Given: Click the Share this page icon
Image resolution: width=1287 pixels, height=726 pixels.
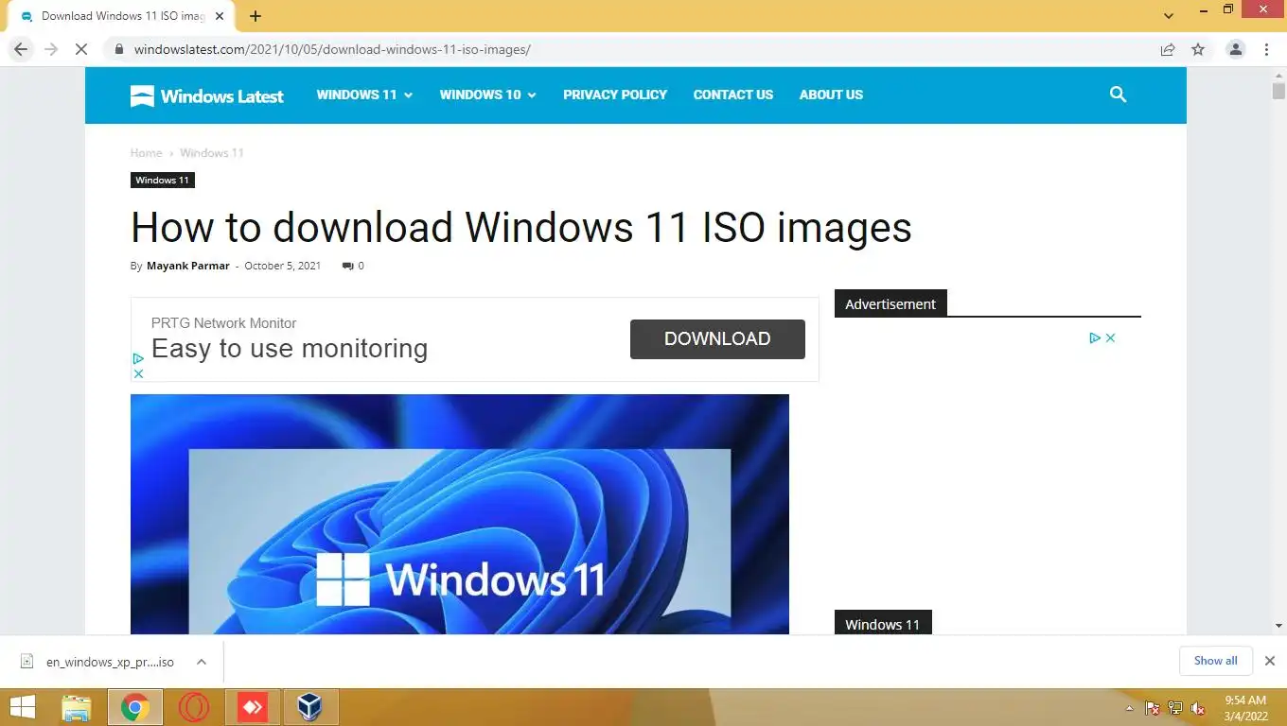Looking at the screenshot, I should 1168,49.
